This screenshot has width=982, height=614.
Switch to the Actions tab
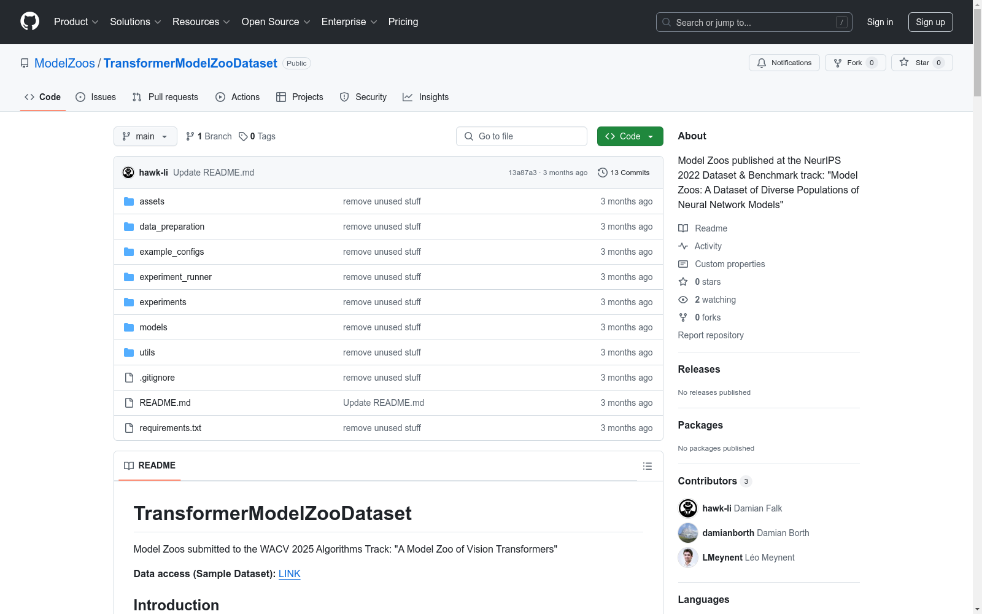point(238,97)
